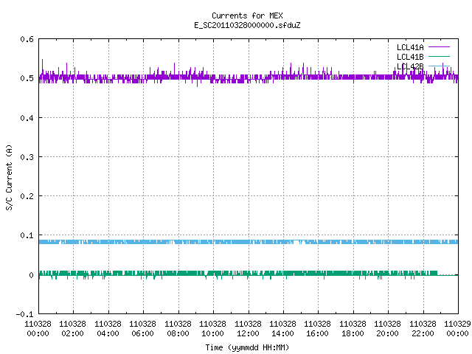
Task: Click the x-axis tick 110328 04:00
Action: [108, 328]
